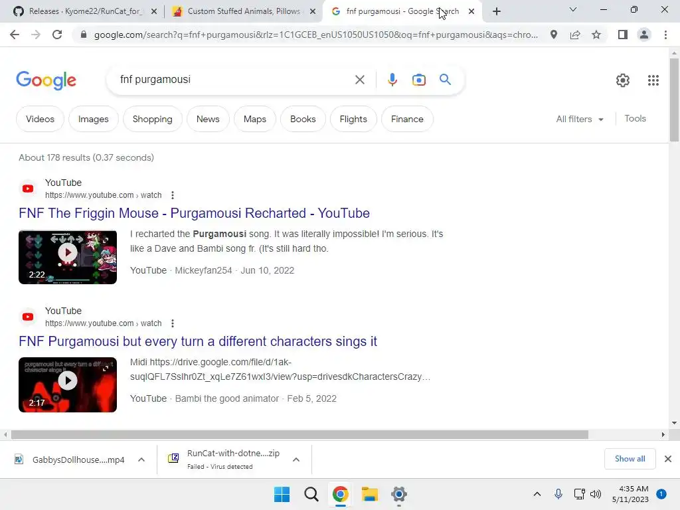This screenshot has height=510, width=680.
Task: Open a new browser tab
Action: coord(497,11)
